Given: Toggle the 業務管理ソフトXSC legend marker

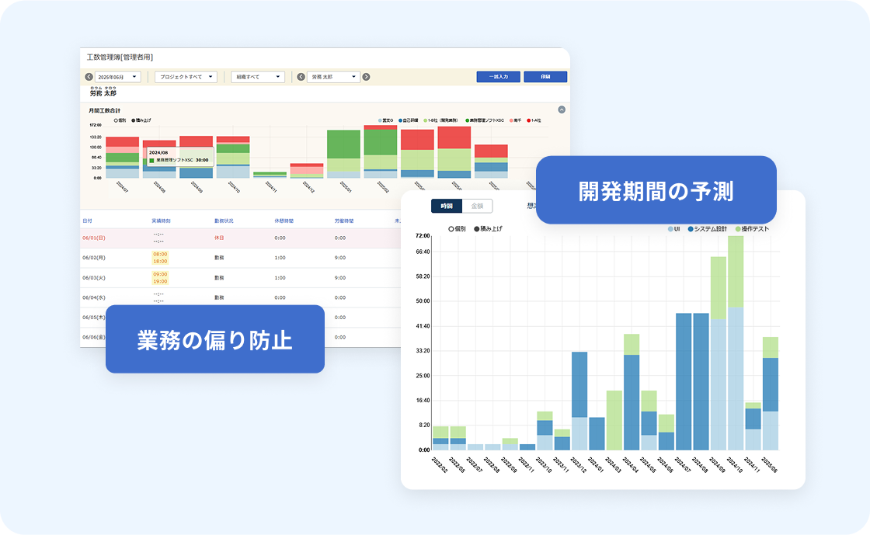Looking at the screenshot, I should tap(468, 121).
